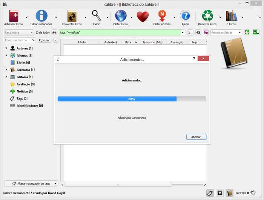The width and height of the screenshot is (264, 200).
Task: Open Obter livros globe icon
Action: 121,16
